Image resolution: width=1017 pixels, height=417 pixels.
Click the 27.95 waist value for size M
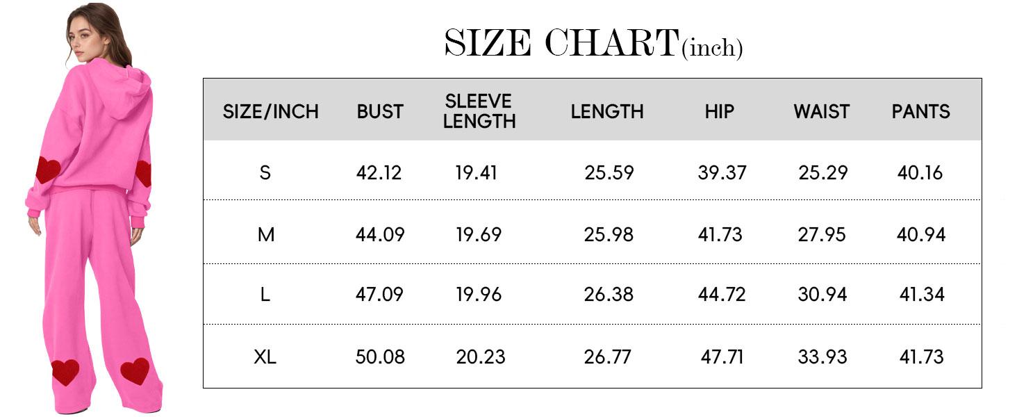pyautogui.click(x=822, y=235)
